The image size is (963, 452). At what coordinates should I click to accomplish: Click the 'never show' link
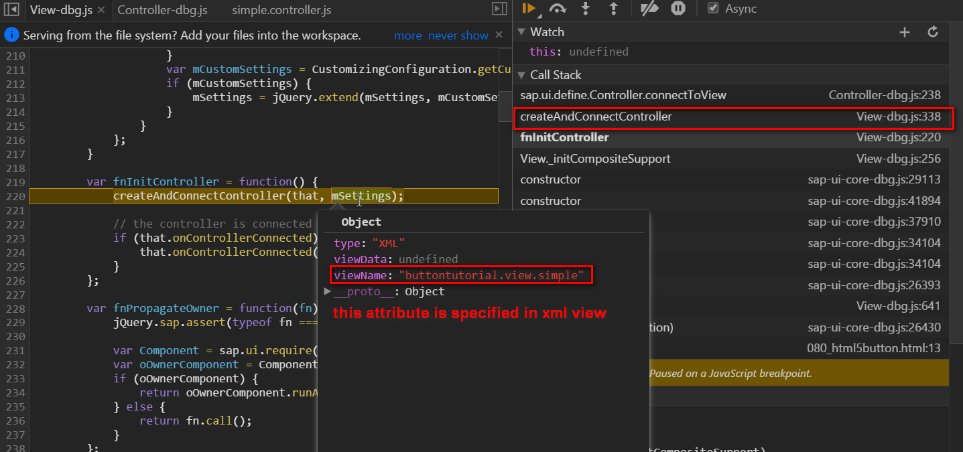coord(458,35)
